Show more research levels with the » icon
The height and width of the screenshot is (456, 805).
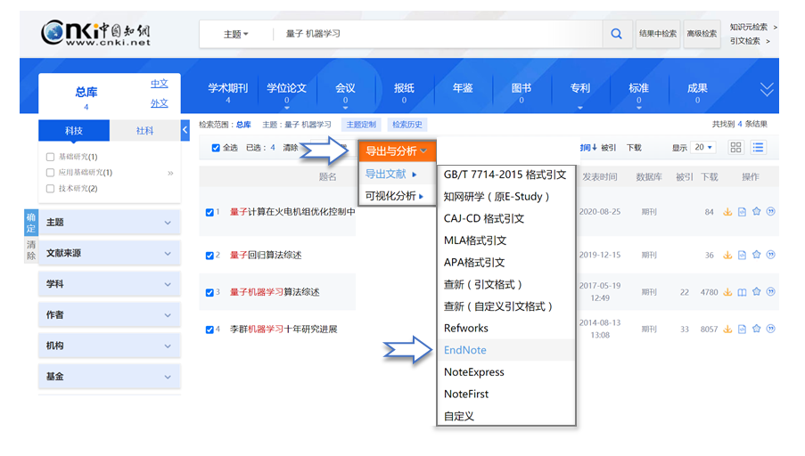pyautogui.click(x=170, y=173)
